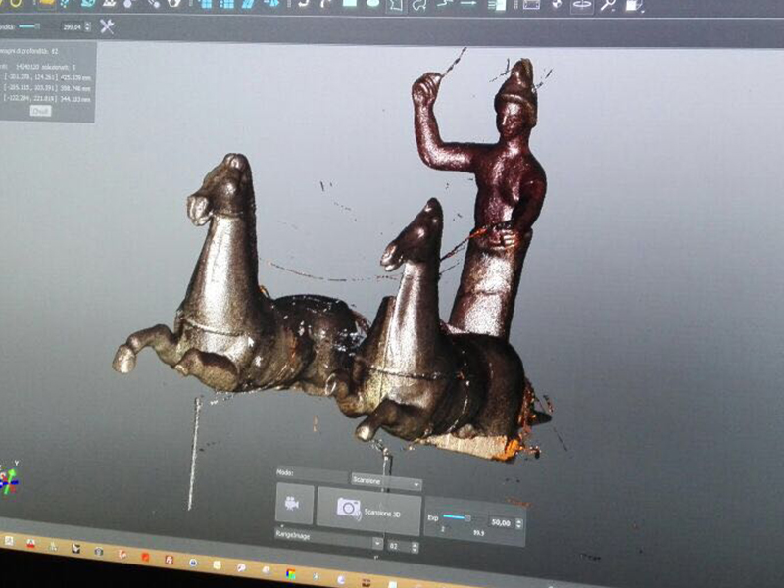Click the depth value field showing 299,04
Image resolution: width=784 pixels, height=588 pixels.
point(72,27)
